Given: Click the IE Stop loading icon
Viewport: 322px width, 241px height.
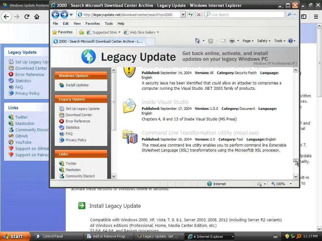Looking at the screenshot, I should click(x=199, y=14).
